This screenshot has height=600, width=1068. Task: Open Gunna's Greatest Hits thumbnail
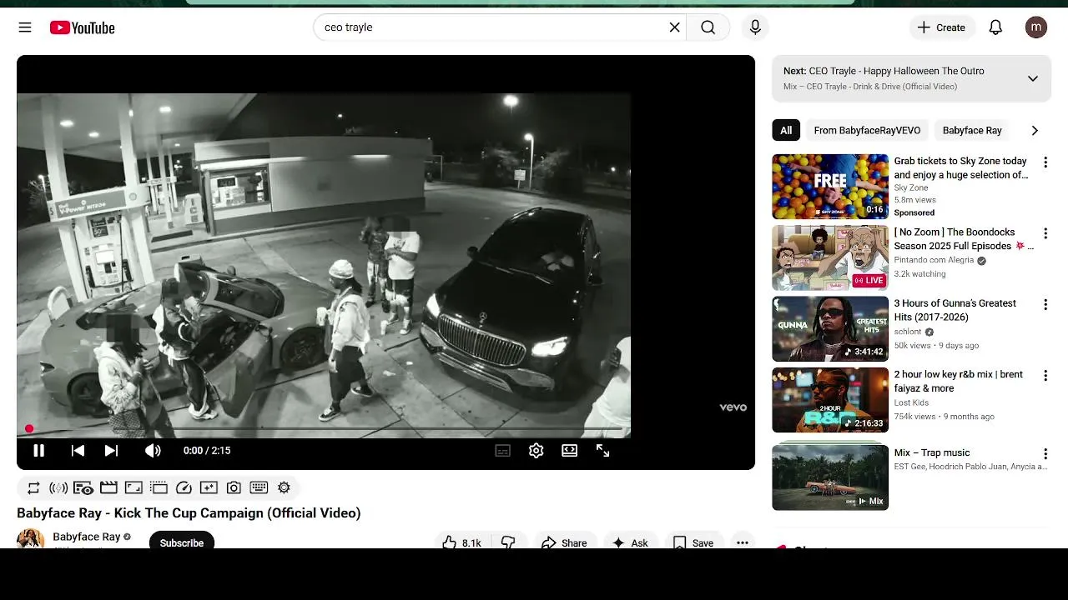830,328
